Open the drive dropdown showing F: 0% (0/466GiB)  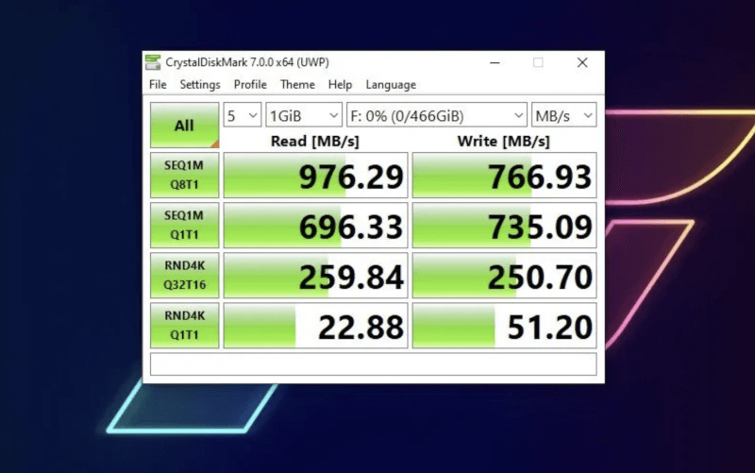[x=437, y=115]
